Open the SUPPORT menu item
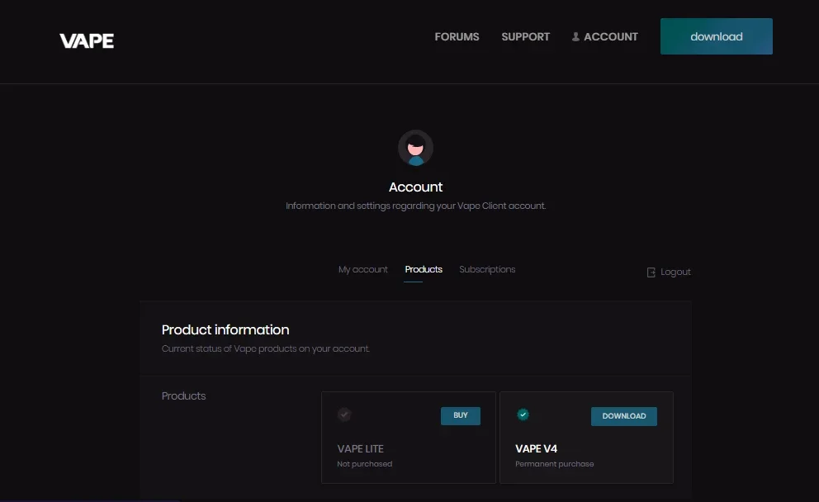Image resolution: width=819 pixels, height=502 pixels. [525, 36]
